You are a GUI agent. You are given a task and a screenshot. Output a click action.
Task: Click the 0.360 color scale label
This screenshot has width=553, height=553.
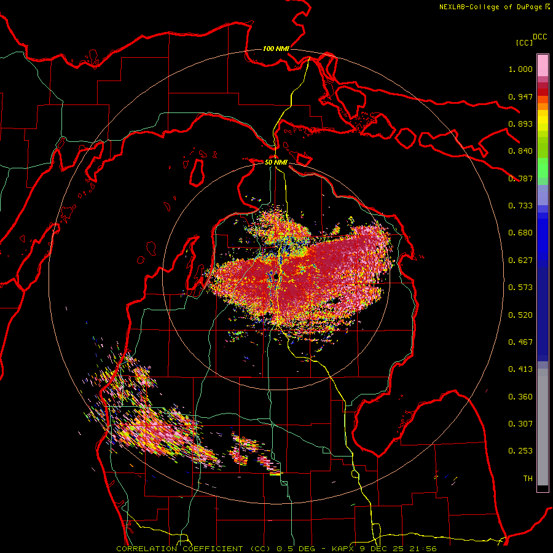click(x=520, y=397)
